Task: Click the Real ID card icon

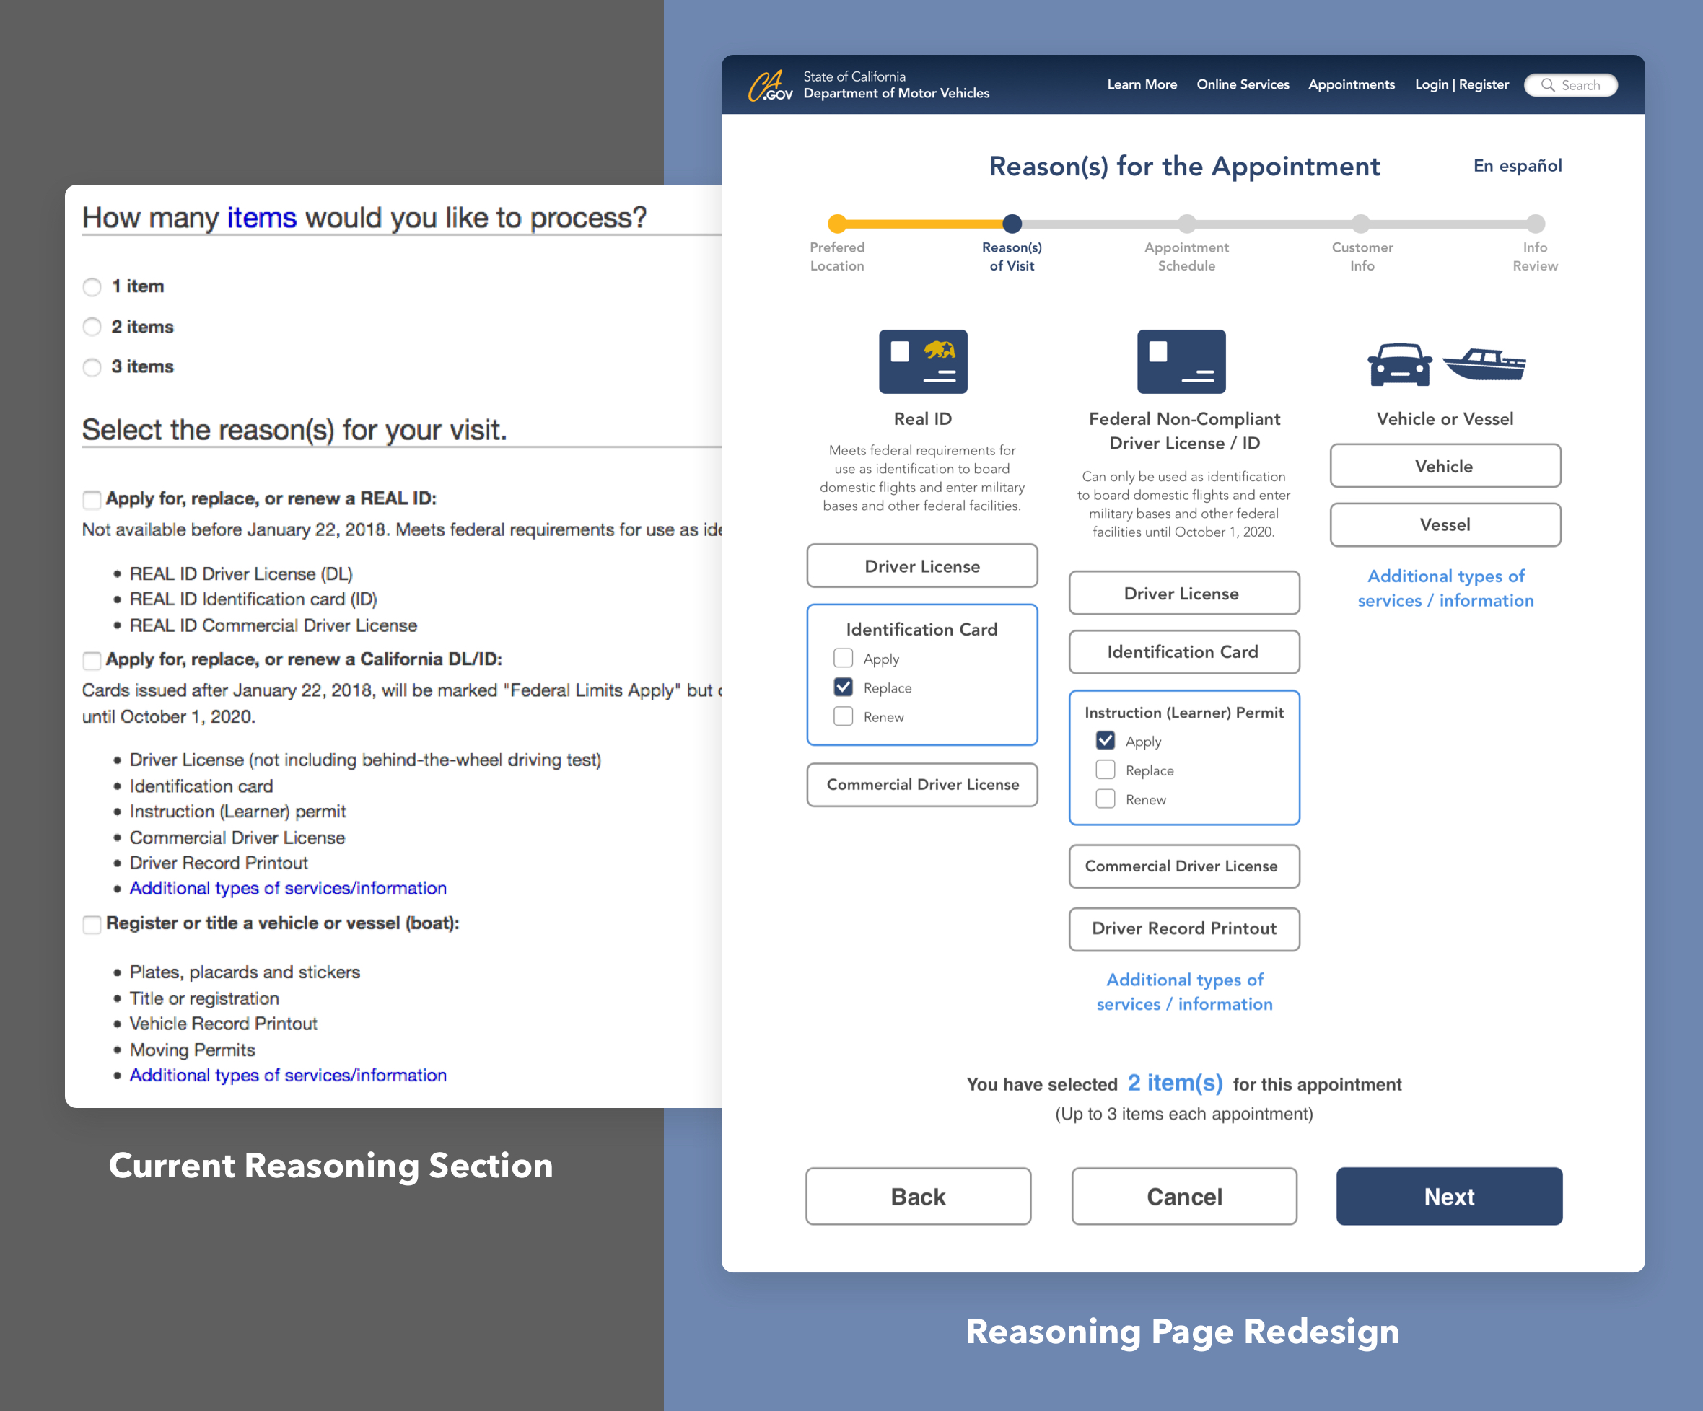Action: tap(923, 361)
